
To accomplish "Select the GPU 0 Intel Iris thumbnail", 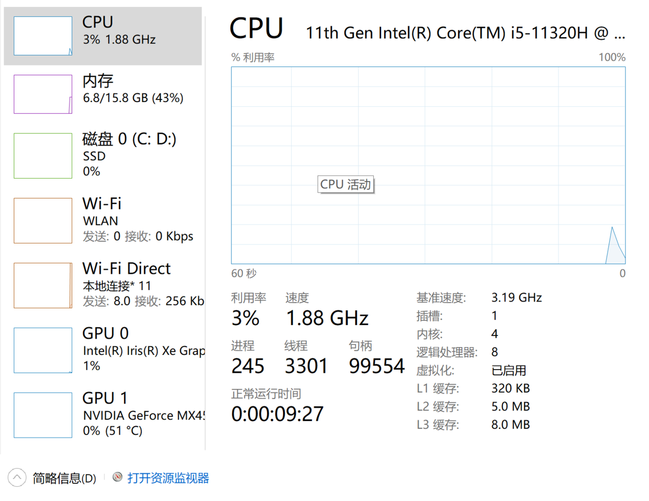I will (43, 350).
